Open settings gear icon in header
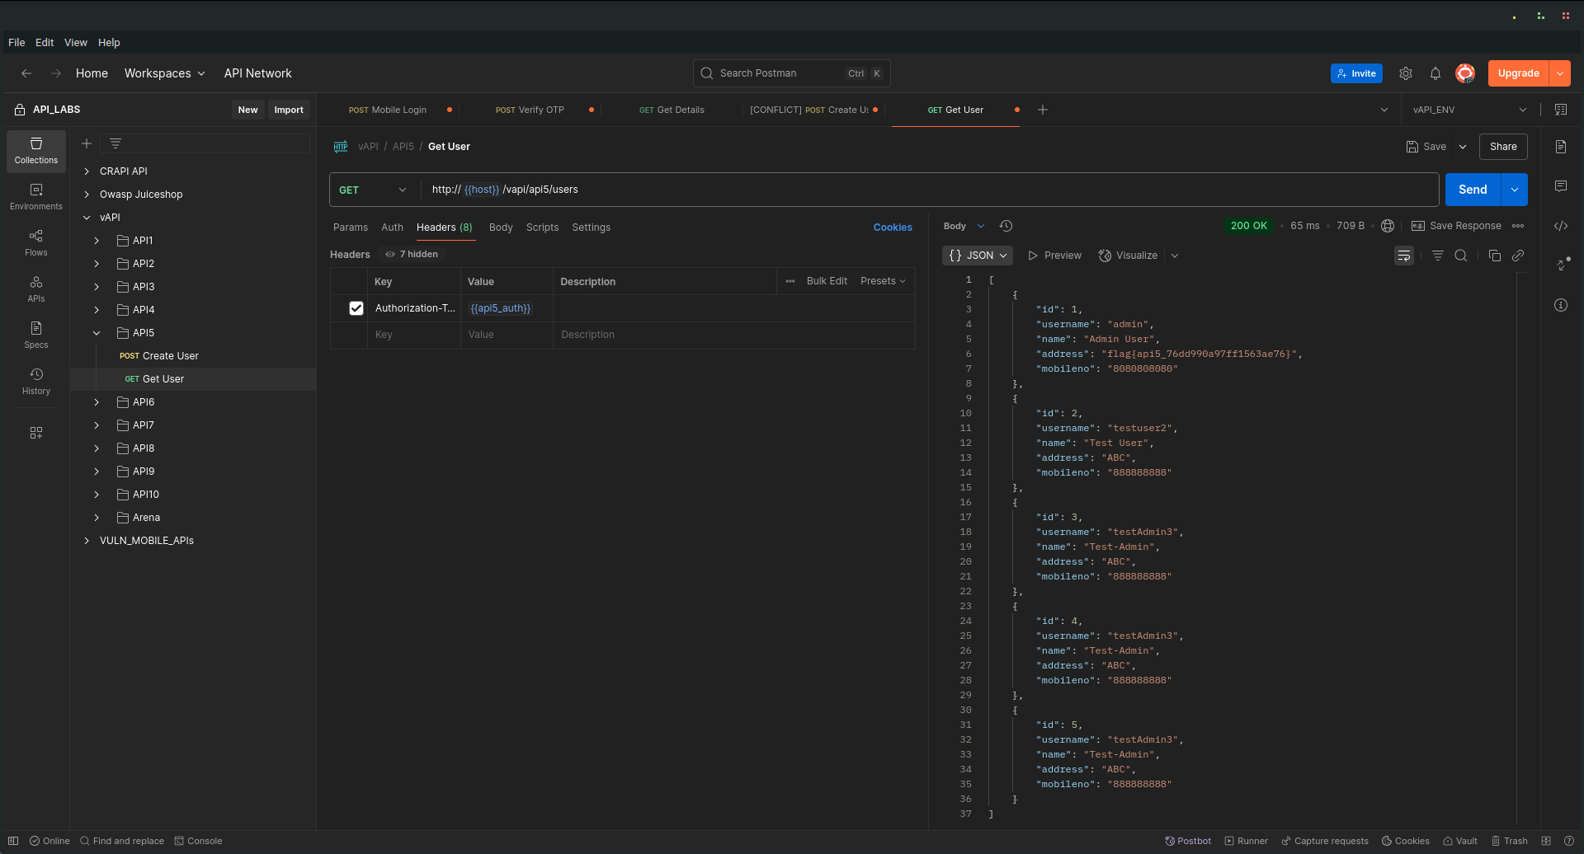This screenshot has height=854, width=1584. (1406, 73)
